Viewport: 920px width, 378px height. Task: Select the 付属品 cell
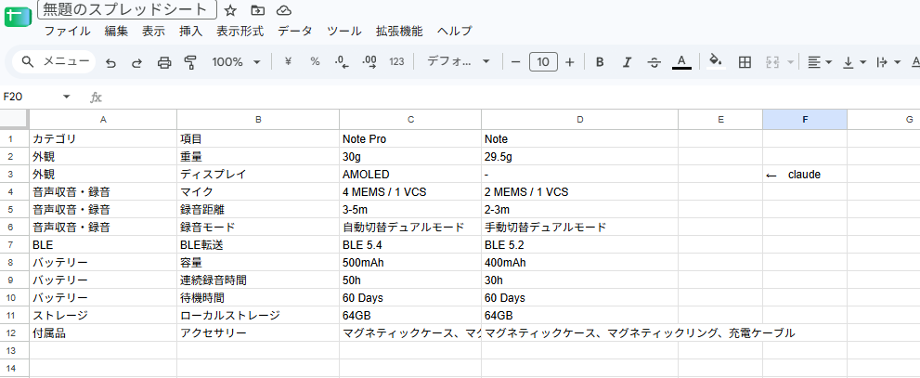click(x=103, y=332)
